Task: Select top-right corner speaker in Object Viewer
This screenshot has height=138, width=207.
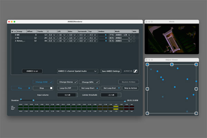Action: [x=196, y=65]
